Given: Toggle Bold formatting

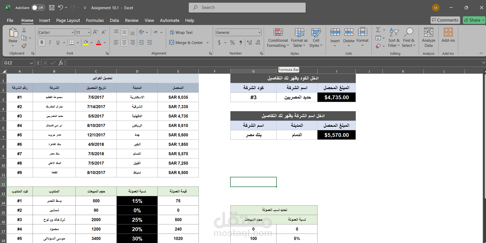Looking at the screenshot, I should click(42, 42).
